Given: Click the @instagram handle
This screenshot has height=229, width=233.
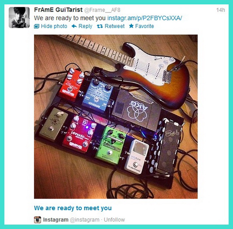Looking at the screenshot, I should (x=85, y=220).
